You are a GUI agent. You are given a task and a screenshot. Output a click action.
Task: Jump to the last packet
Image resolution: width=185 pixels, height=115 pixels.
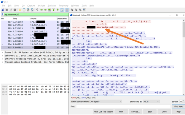tap(58, 10)
